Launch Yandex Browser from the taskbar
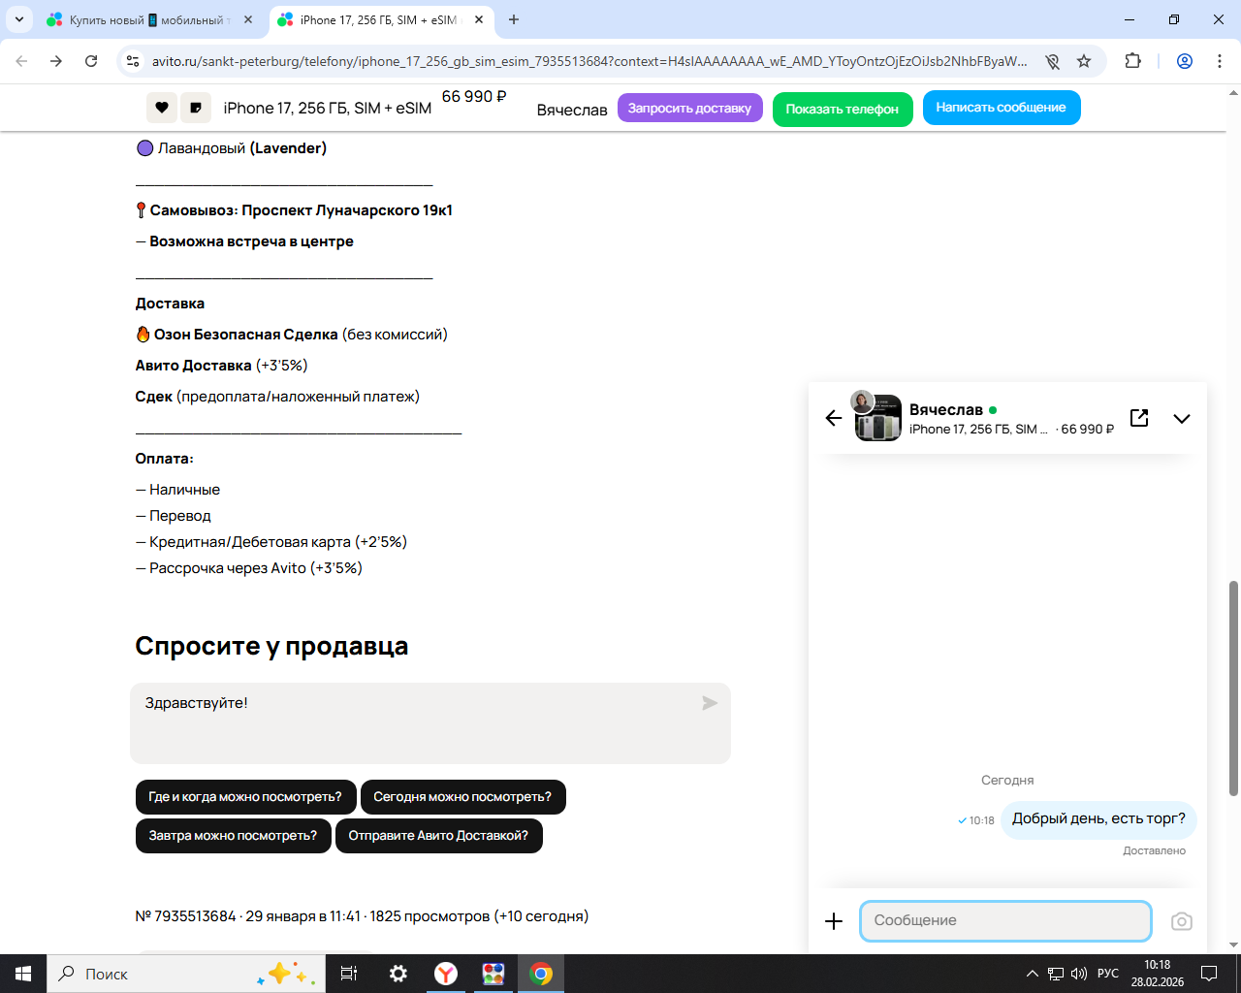The height and width of the screenshot is (993, 1241). [446, 974]
